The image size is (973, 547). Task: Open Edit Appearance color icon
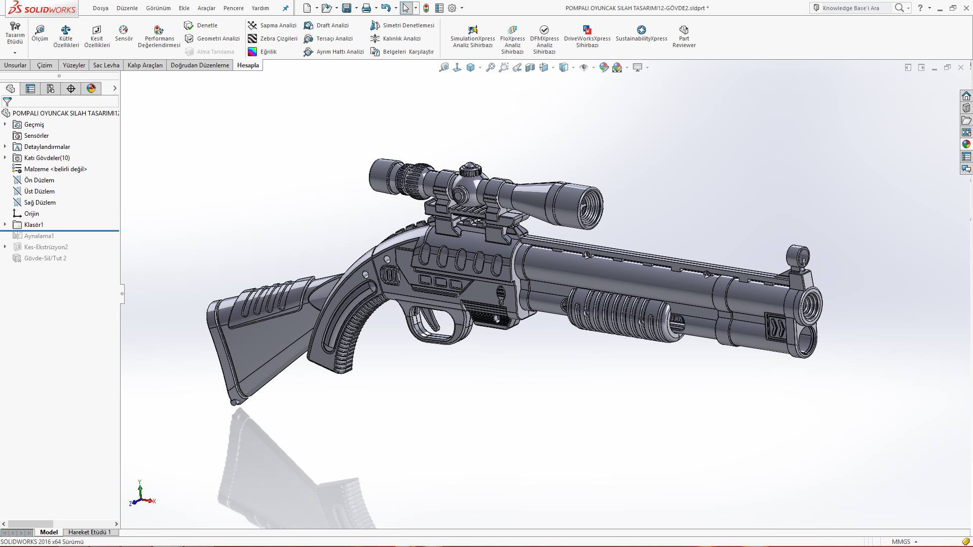click(604, 67)
